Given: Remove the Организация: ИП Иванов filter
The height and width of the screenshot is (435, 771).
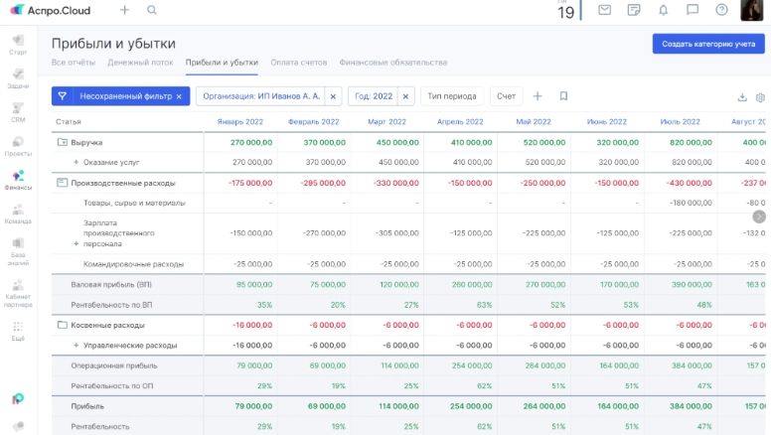Looking at the screenshot, I should point(333,96).
